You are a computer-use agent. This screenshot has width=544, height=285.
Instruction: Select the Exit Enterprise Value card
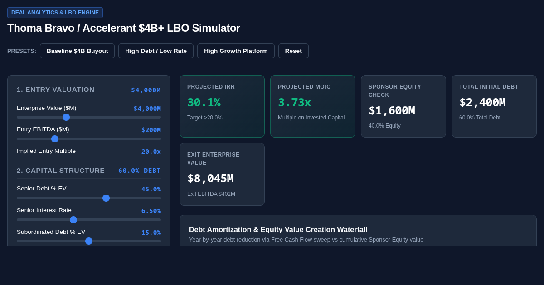click(222, 174)
